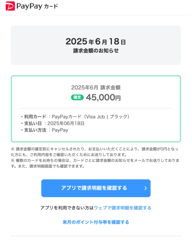Follow the ウェブで請求明細を確認する link
The image size is (192, 240).
[123, 208]
